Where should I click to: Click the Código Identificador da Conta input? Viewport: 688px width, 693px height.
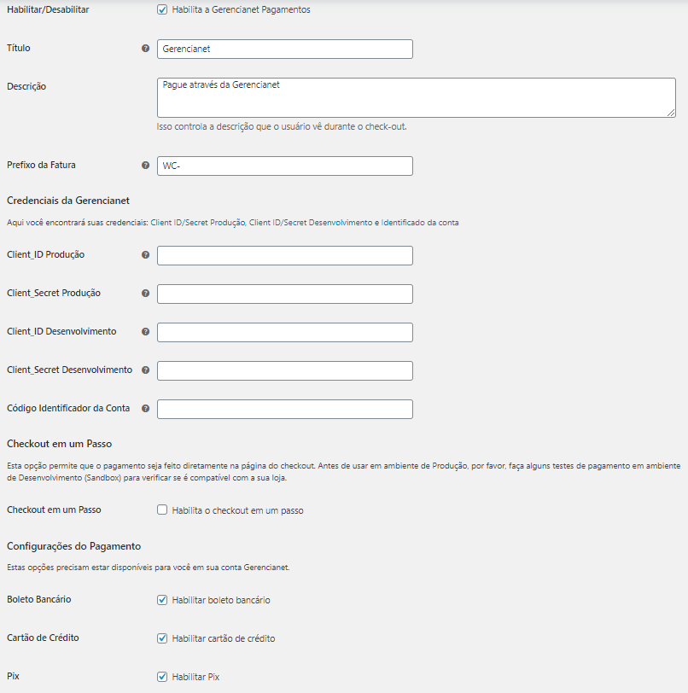pyautogui.click(x=285, y=409)
